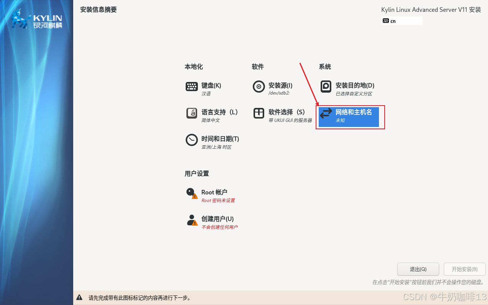Open 安装源(I) label
The width and height of the screenshot is (488, 305).
point(281,85)
